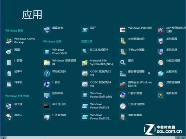Open 任务计划程序 task scheduler clock icon
The image size is (186, 139).
(x=123, y=106)
